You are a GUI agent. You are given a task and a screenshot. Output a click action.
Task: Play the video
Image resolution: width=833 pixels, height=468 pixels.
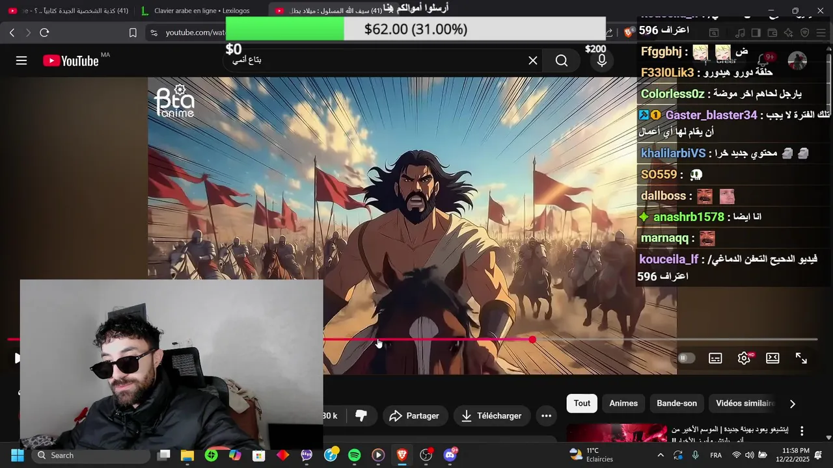tap(17, 358)
